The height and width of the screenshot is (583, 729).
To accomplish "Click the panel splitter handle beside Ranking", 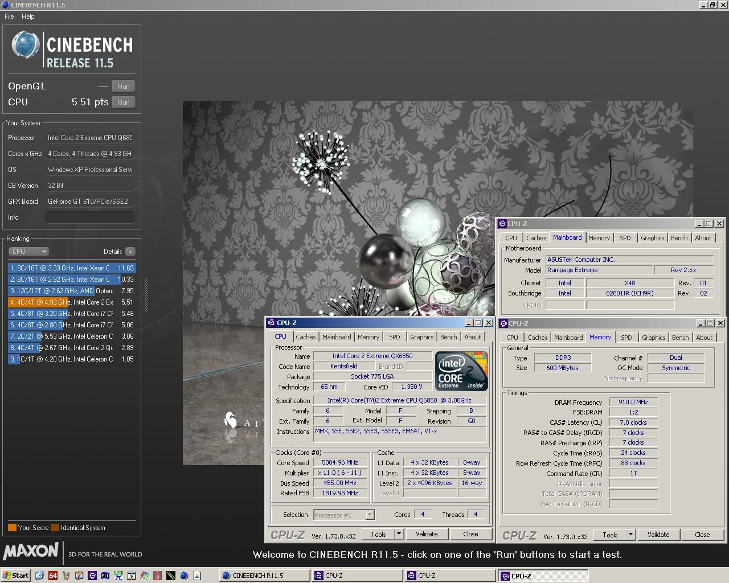I will tap(146, 294).
